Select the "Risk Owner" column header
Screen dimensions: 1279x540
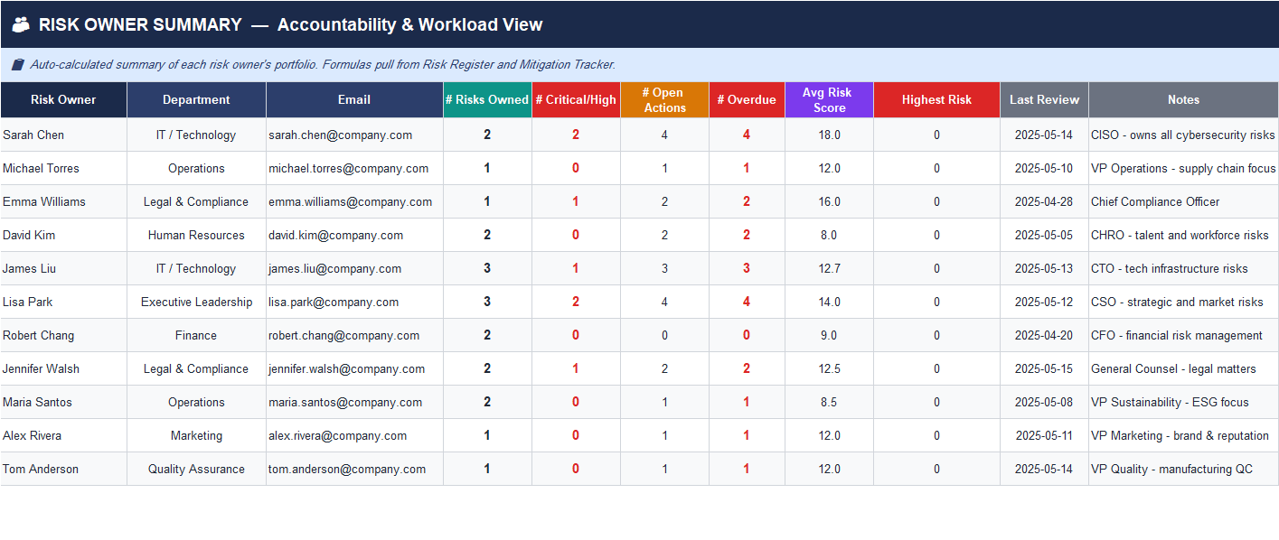(63, 99)
